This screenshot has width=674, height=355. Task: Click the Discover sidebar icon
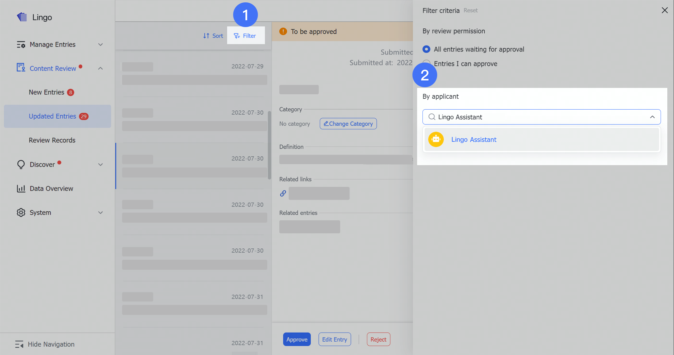pos(21,164)
